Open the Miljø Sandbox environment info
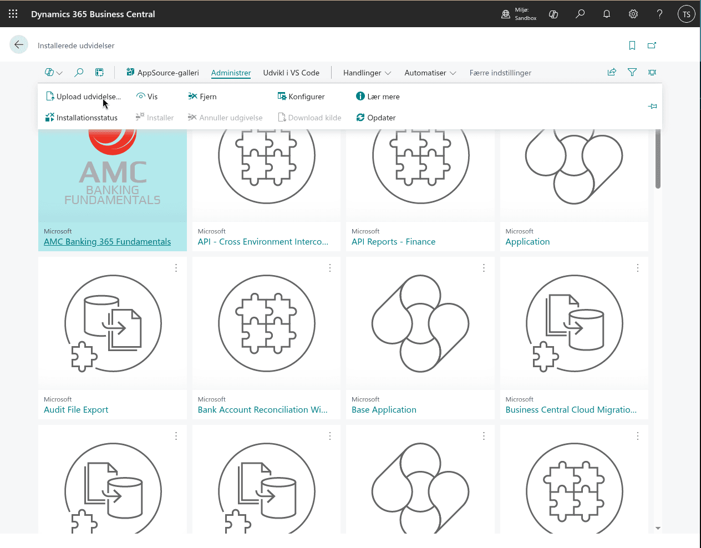This screenshot has height=548, width=701. (519, 14)
